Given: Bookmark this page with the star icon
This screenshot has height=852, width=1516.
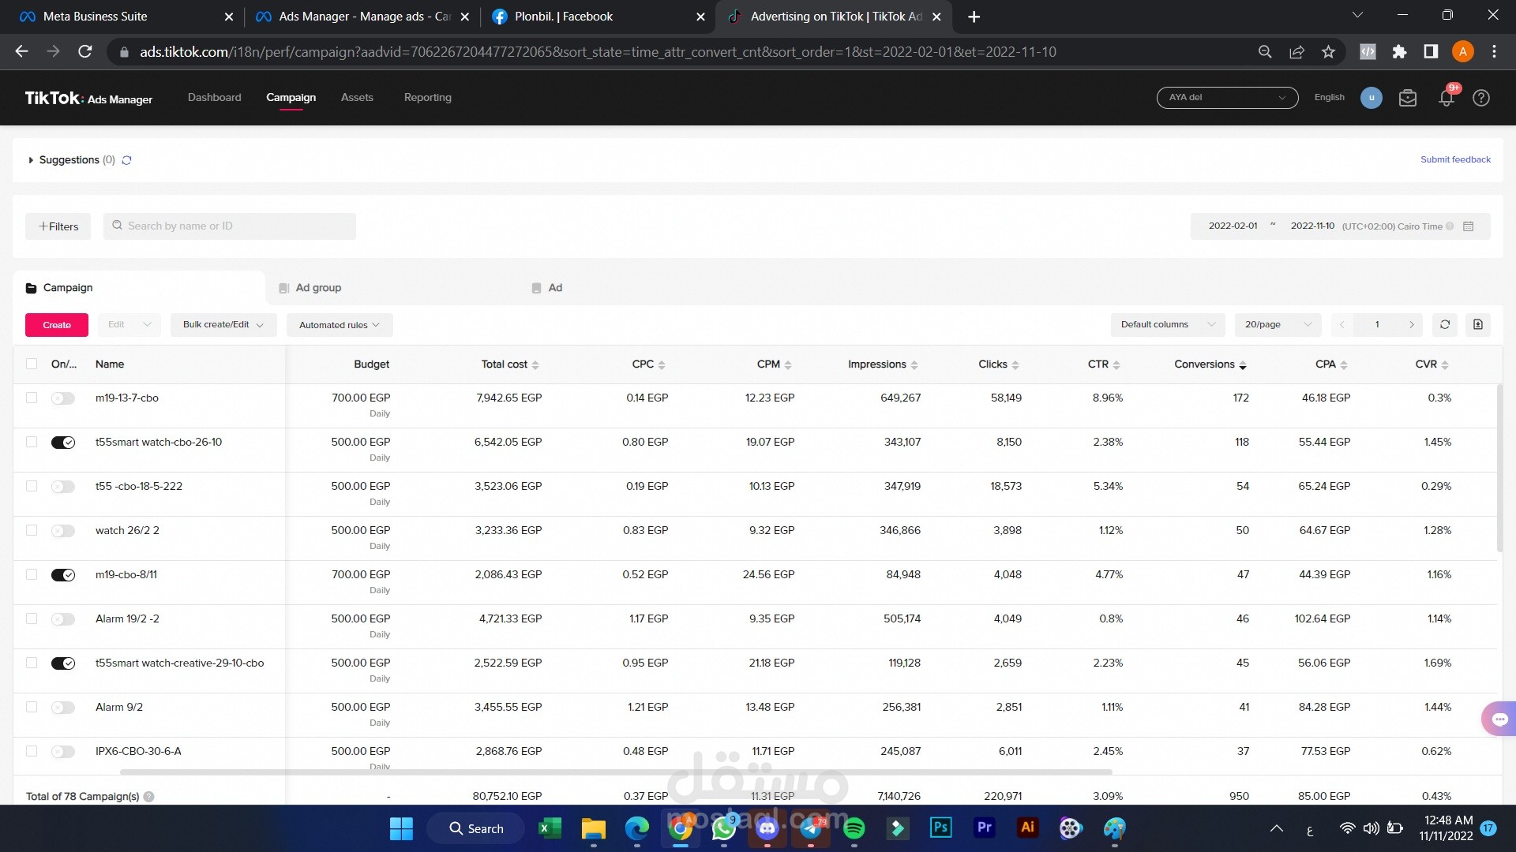Looking at the screenshot, I should point(1329,52).
